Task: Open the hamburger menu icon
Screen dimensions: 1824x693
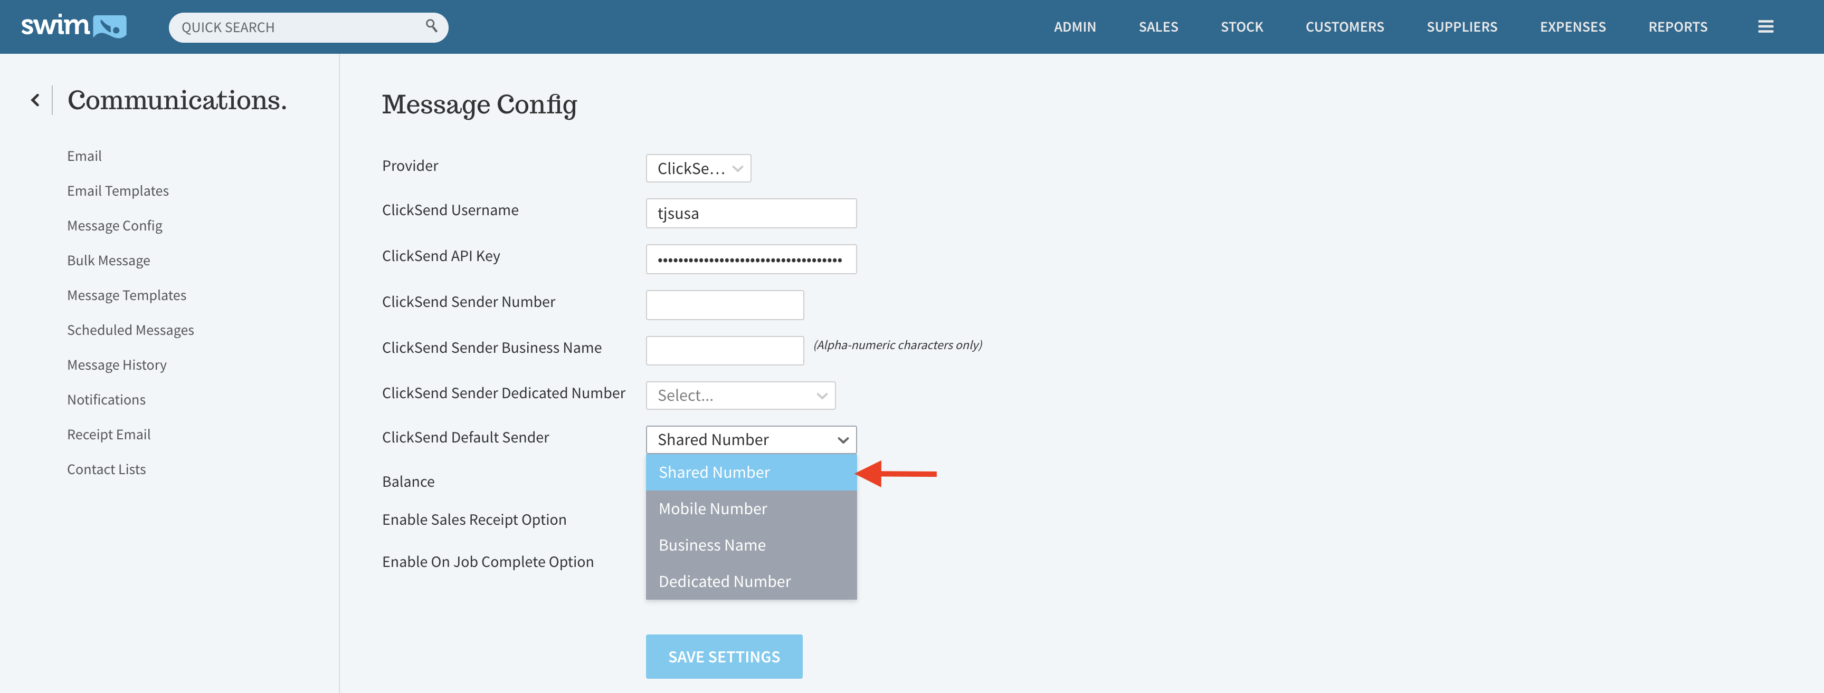Action: [x=1765, y=27]
